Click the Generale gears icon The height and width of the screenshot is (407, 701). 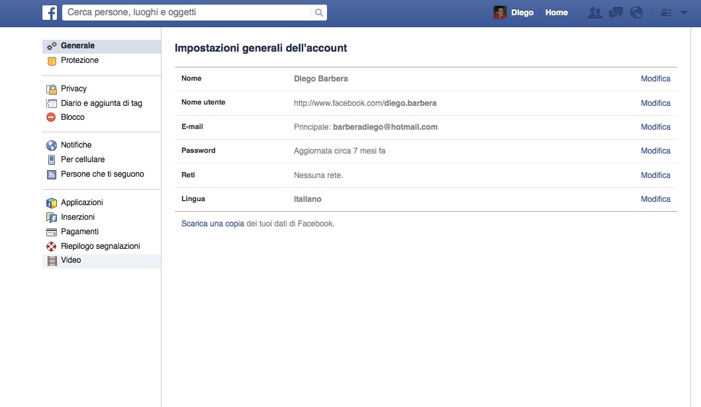pos(52,46)
